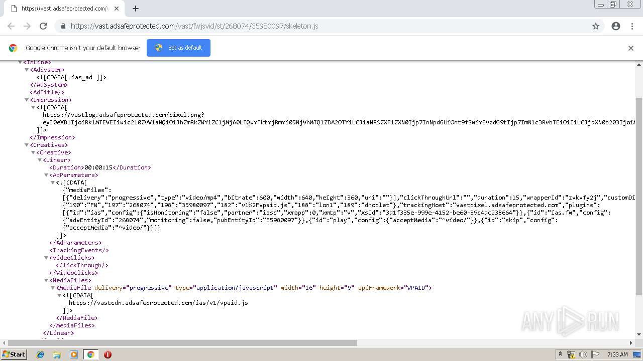Open Windows Explorer folder from taskbar
The image size is (643, 361).
pos(57,354)
